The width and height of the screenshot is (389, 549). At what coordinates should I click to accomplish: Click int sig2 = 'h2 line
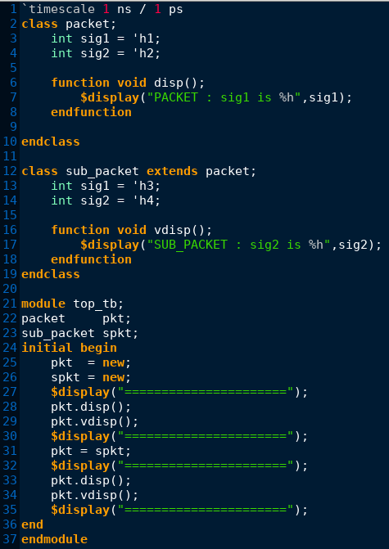pos(106,53)
